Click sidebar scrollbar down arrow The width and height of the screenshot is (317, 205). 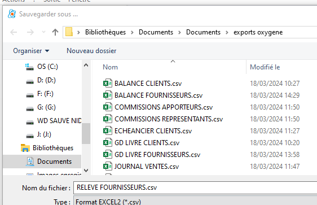coord(86,171)
